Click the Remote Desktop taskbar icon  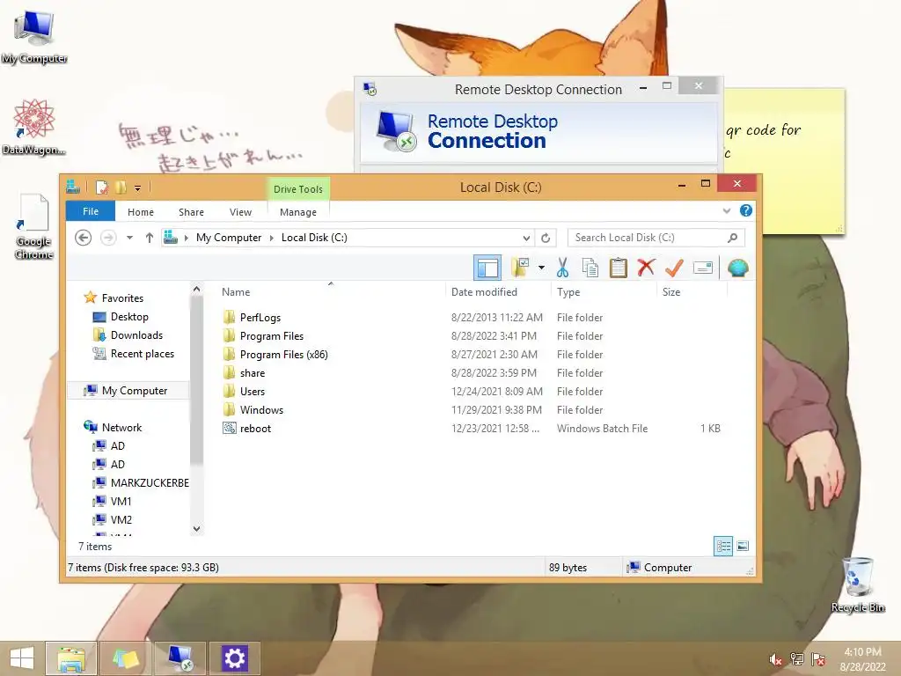(x=180, y=658)
